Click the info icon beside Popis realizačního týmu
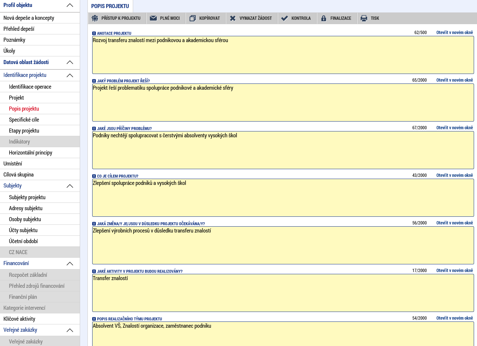The width and height of the screenshot is (477, 346). tap(94, 319)
